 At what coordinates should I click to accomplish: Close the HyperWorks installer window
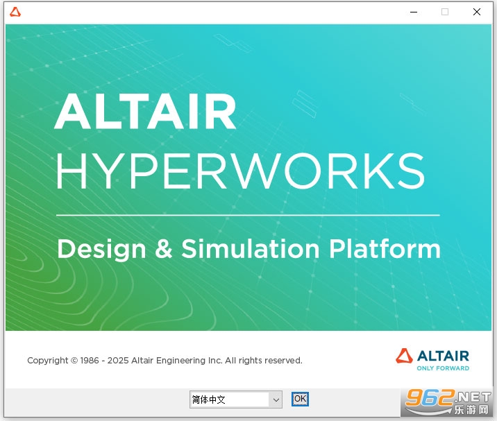[477, 12]
